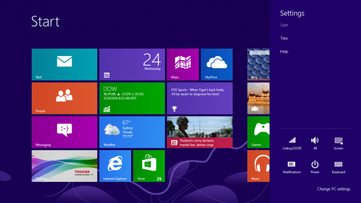This screenshot has width=361, height=203.
Task: Click the Start label under Settings
Action: tap(284, 25)
